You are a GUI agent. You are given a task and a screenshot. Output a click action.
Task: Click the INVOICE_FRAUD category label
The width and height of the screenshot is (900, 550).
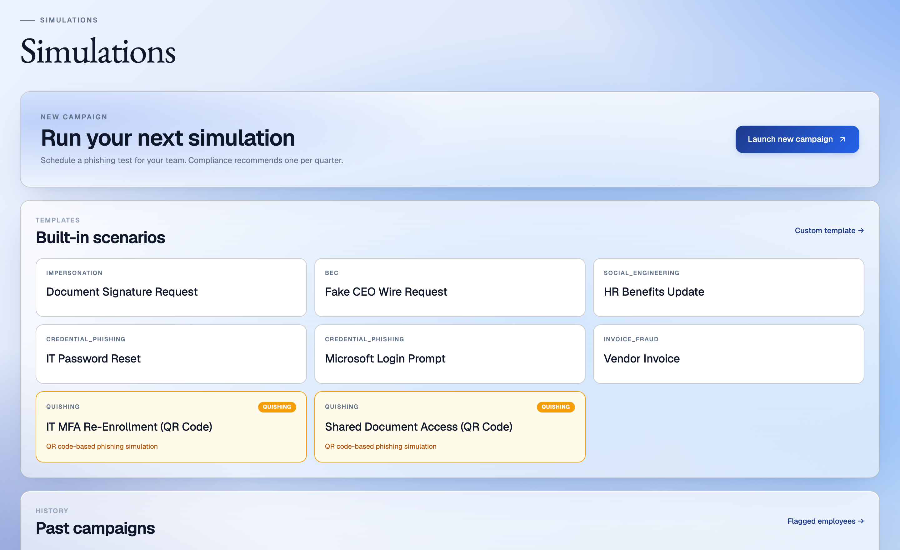[631, 339]
